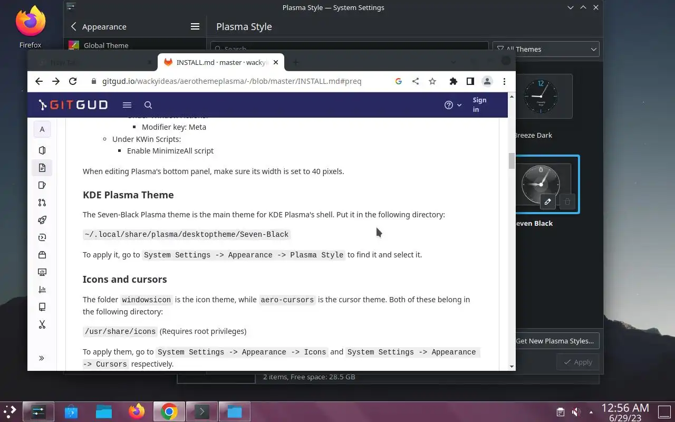Open the clipboard tray icon

561,412
